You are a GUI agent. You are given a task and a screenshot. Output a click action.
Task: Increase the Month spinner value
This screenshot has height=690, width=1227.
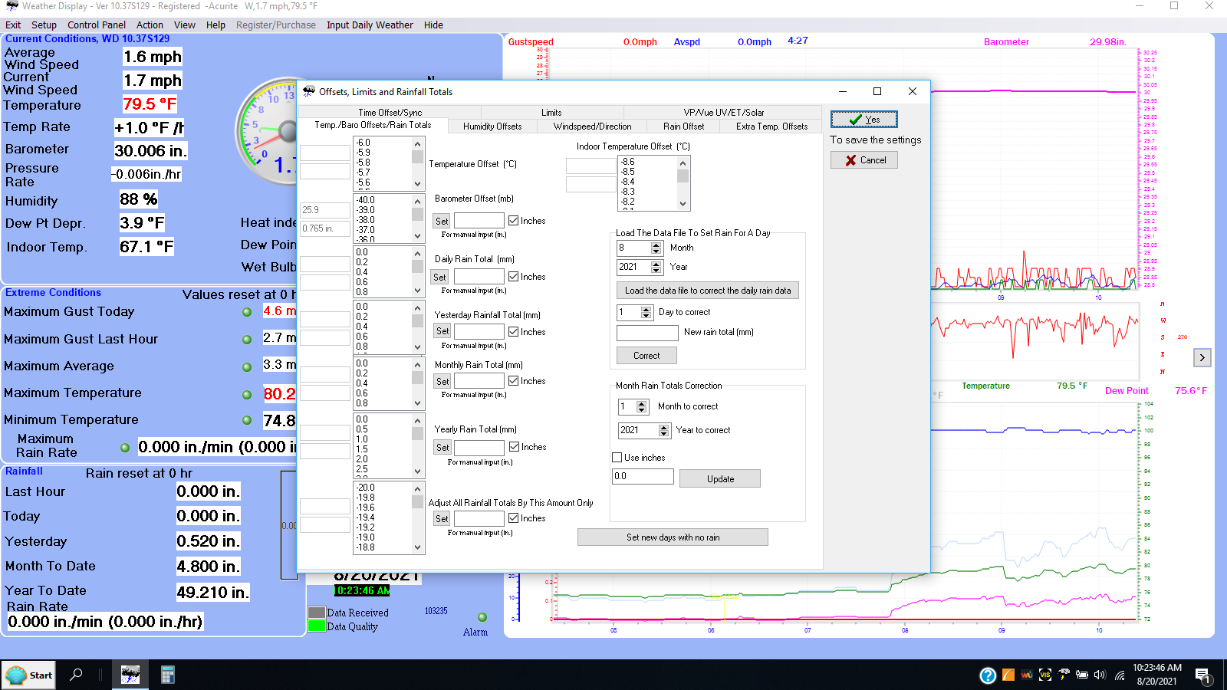tap(656, 245)
